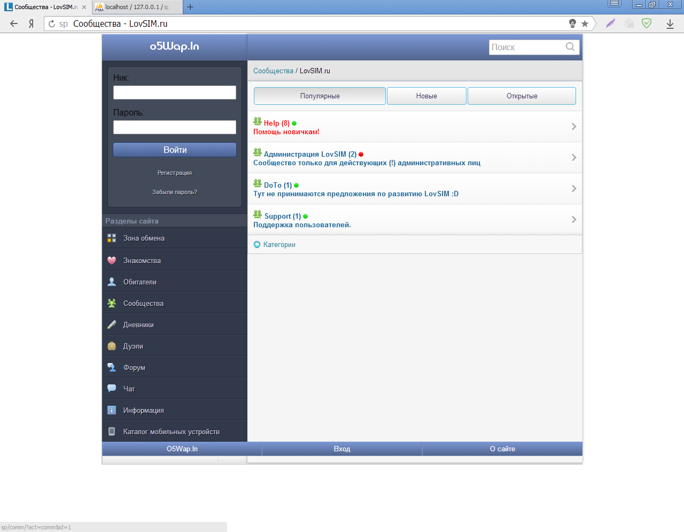Expand the Support community chevron

coord(573,220)
